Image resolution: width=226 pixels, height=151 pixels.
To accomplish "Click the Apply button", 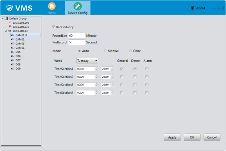I will click(x=172, y=137).
